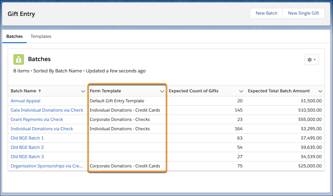Switch to the Templates tab
The width and height of the screenshot is (333, 196).
click(41, 36)
